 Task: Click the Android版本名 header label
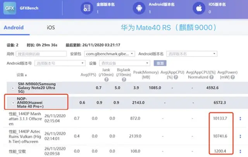tap(162, 4)
